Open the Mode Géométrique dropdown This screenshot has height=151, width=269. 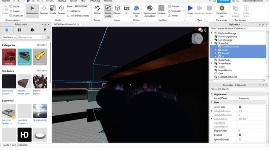pyautogui.click(x=82, y=6)
